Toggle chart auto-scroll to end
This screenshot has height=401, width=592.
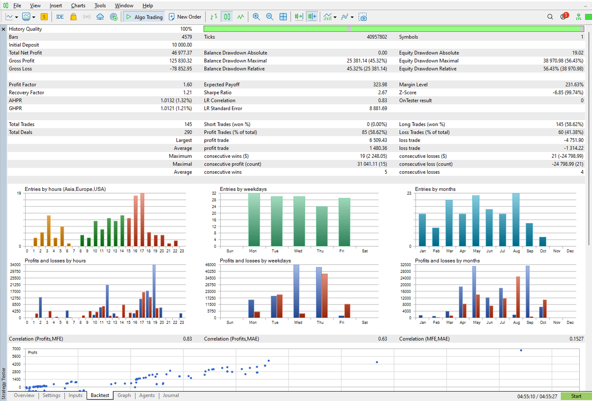coord(299,17)
